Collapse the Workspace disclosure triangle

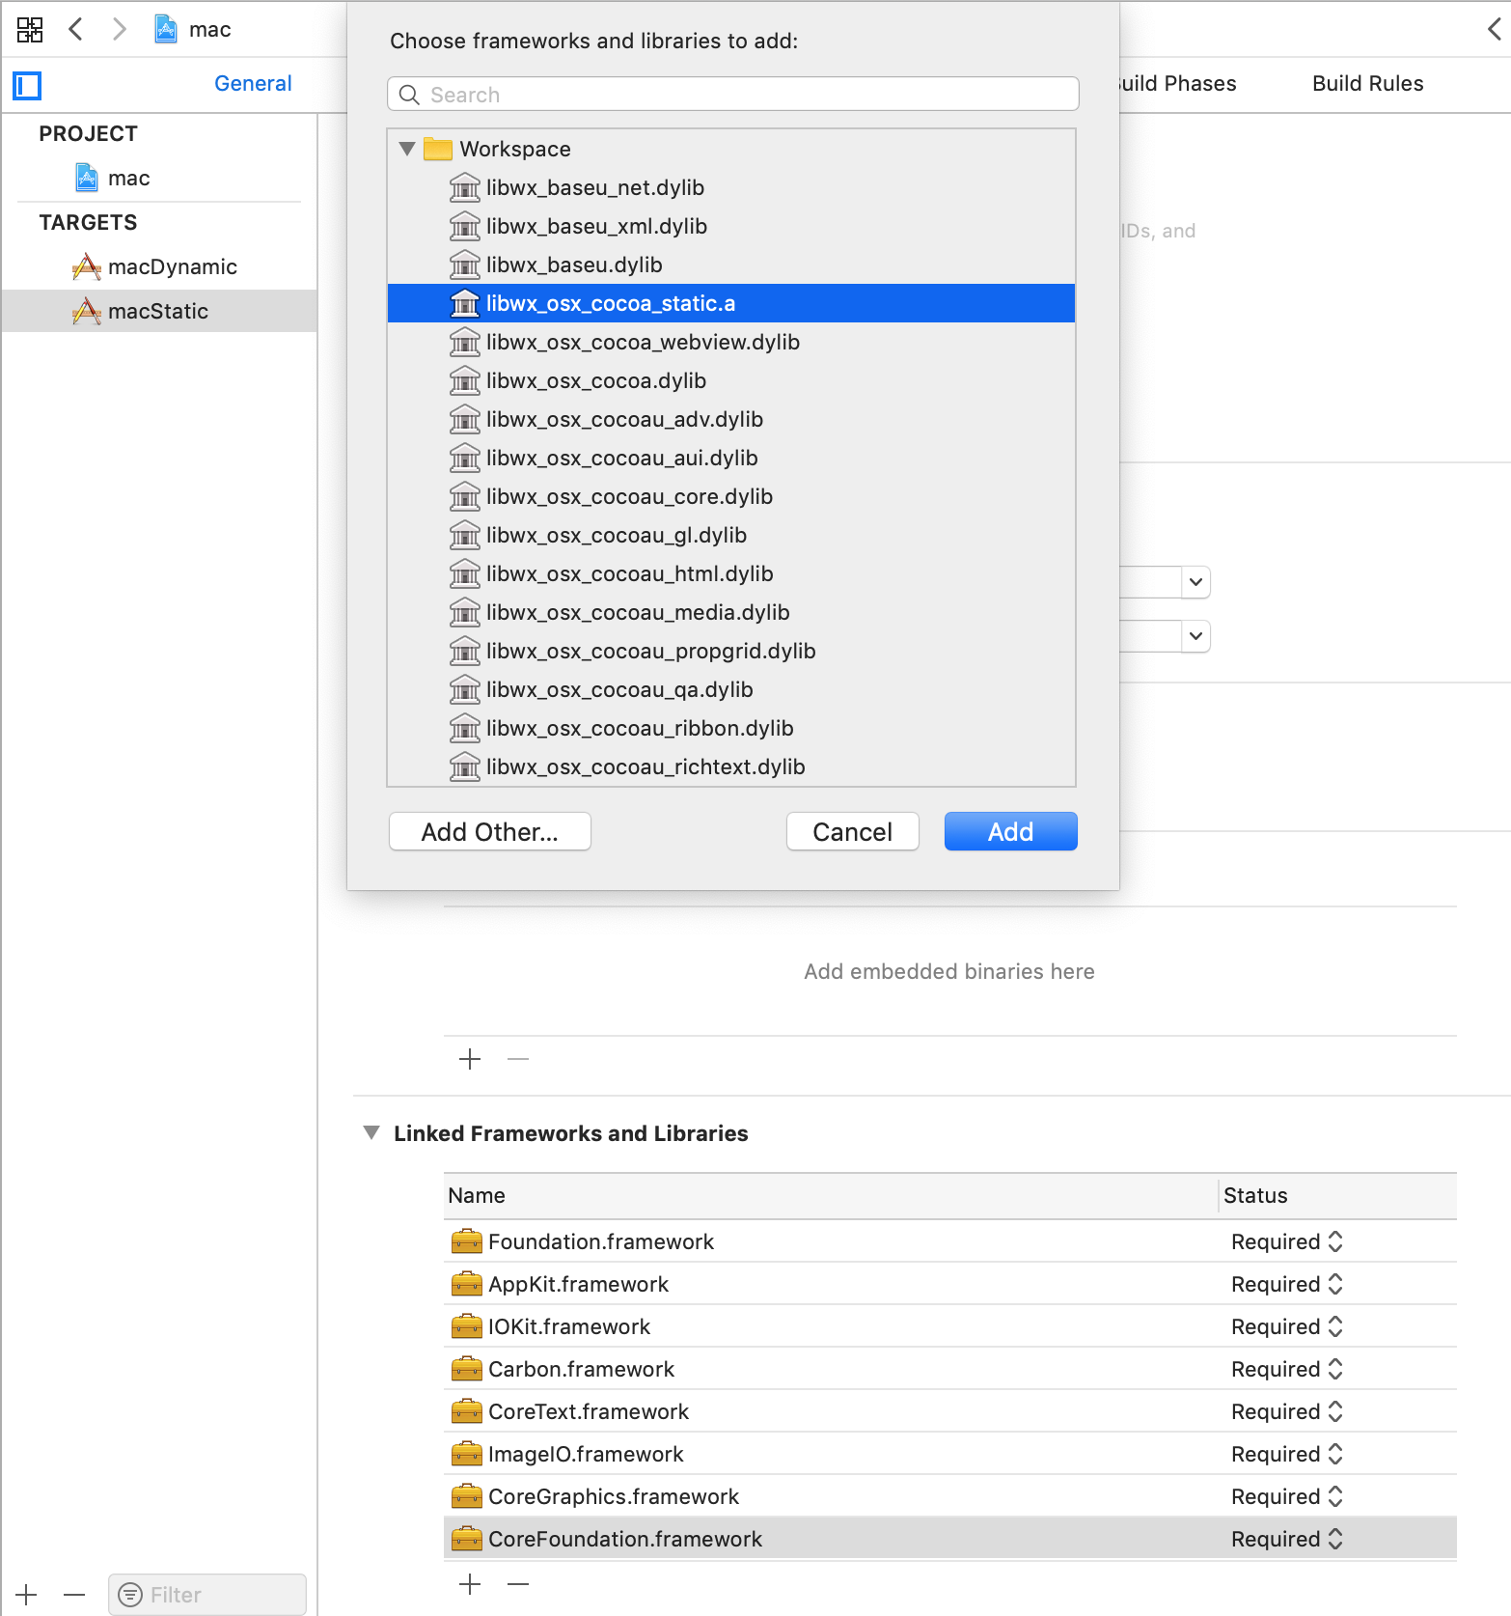[x=407, y=149]
